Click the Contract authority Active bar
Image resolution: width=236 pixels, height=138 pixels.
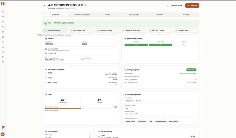(x=160, y=45)
